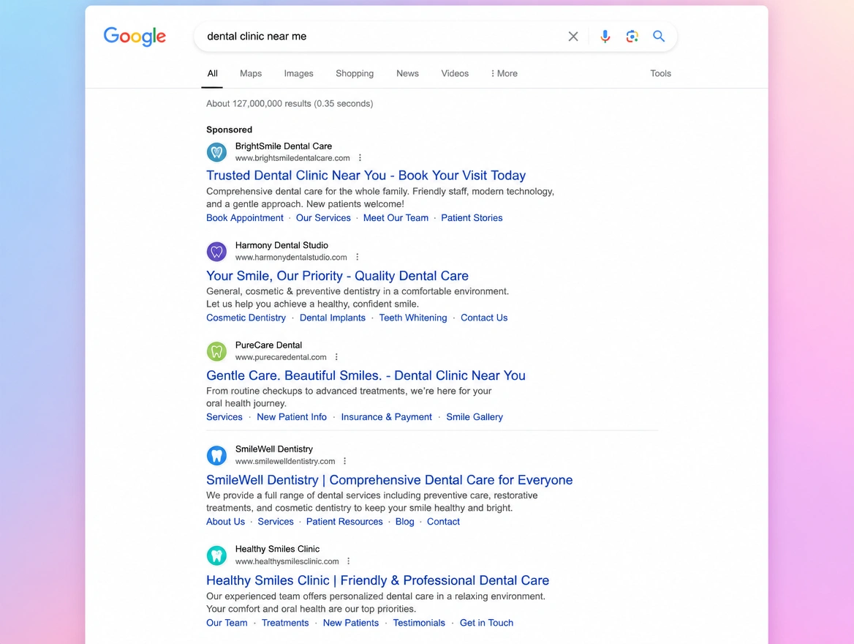The width and height of the screenshot is (854, 644).
Task: Switch to the News tab
Action: pos(407,74)
